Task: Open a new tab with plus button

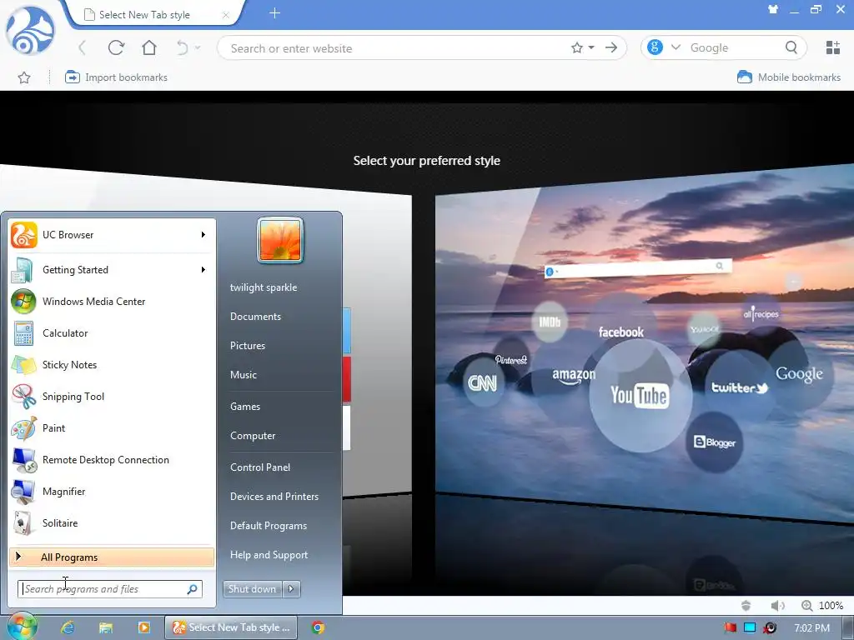Action: [274, 13]
